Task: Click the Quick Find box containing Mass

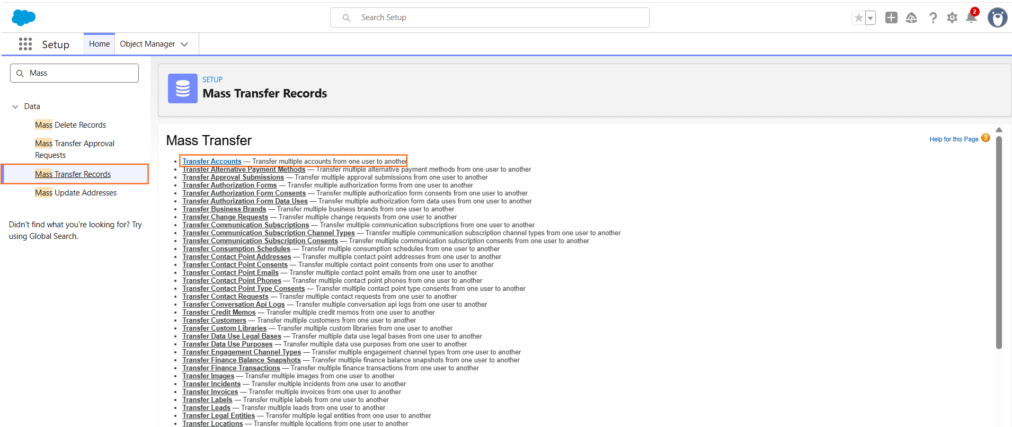Action: click(74, 73)
